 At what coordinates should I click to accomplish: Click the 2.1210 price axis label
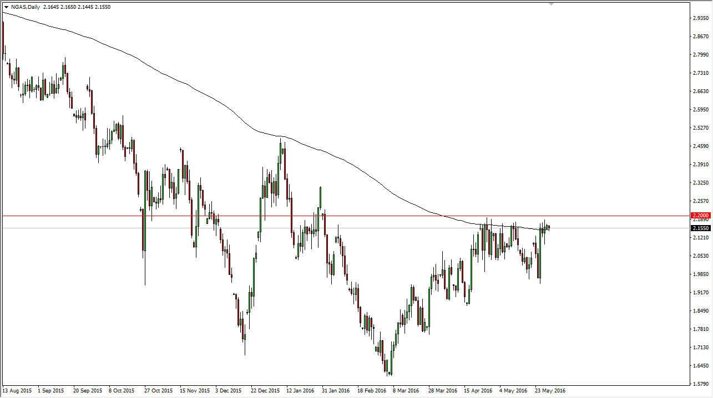pos(700,237)
